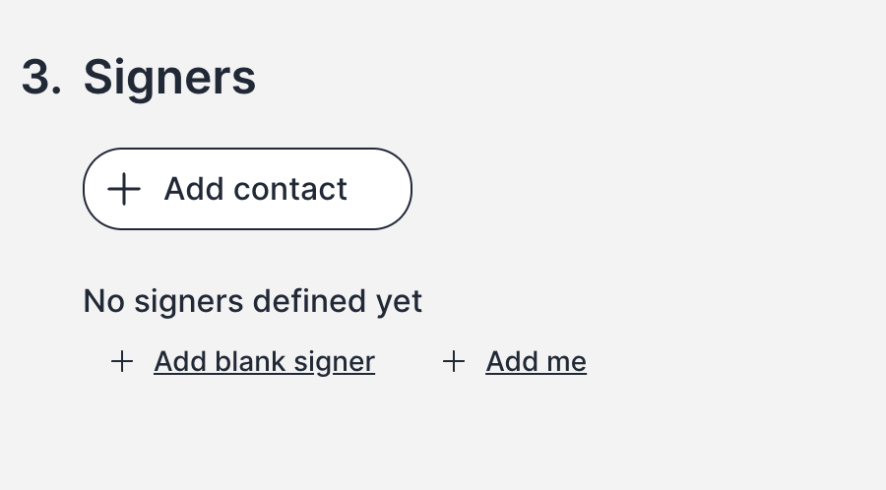
Task: Click the plus icon next to Add me
Action: click(x=453, y=362)
